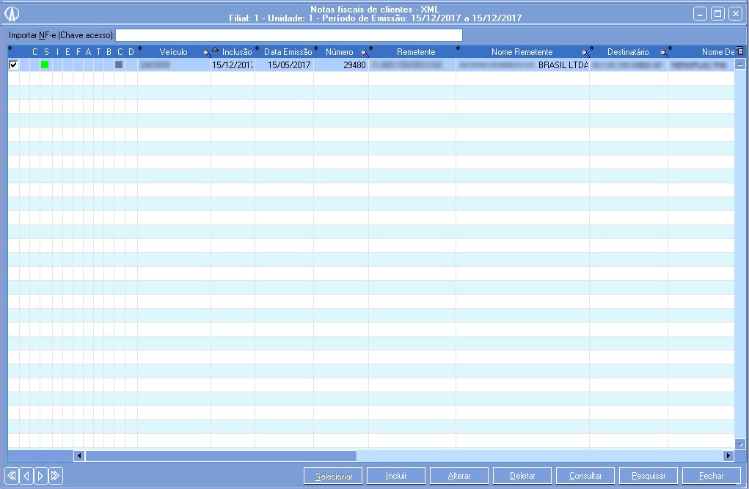Image resolution: width=749 pixels, height=489 pixels.
Task: Click search magnifier in Nome Remetente header
Action: (x=585, y=54)
